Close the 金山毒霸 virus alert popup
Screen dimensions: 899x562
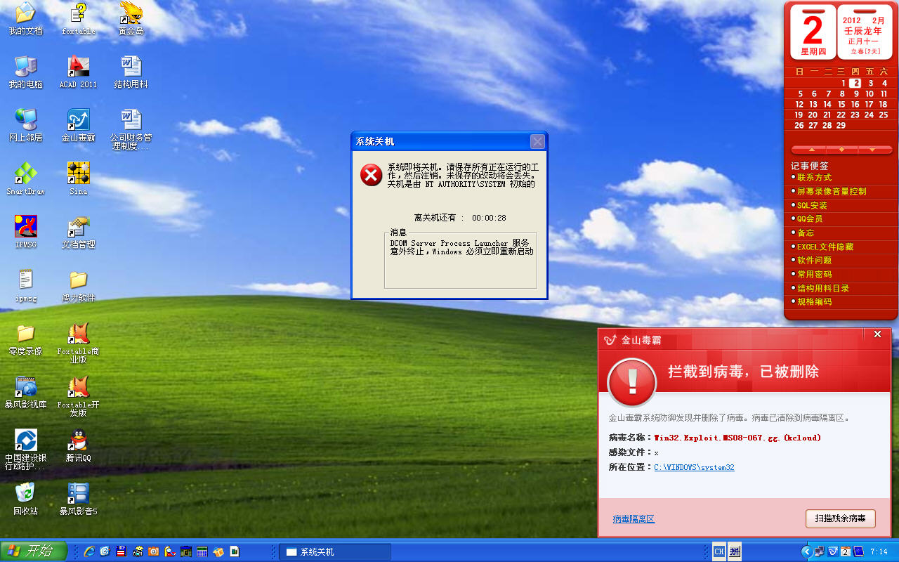click(x=877, y=334)
